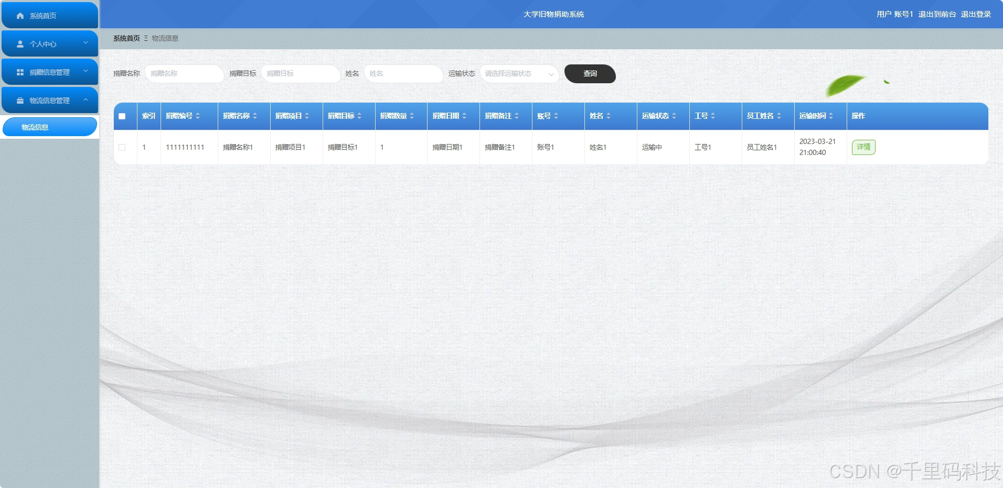Click cell text 工号1
This screenshot has width=1003, height=488.
703,147
